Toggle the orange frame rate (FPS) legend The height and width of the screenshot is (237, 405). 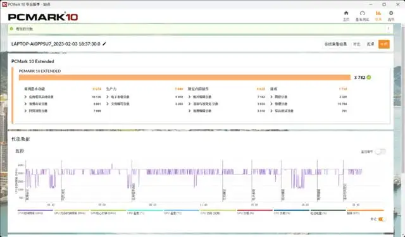tap(365, 212)
